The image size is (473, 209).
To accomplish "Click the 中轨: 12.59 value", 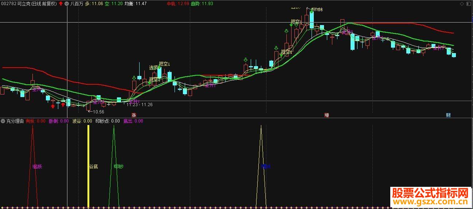I will (x=178, y=4).
